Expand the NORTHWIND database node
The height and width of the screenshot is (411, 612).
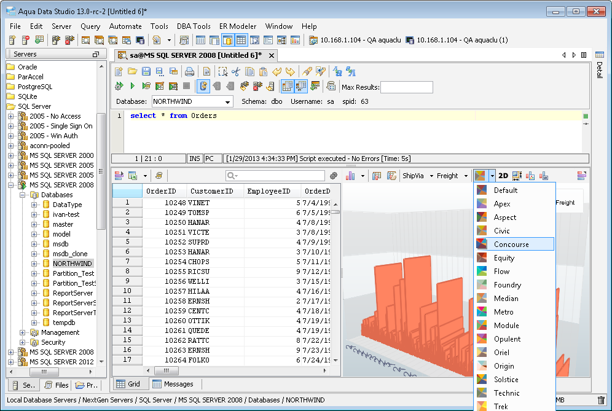[34, 264]
